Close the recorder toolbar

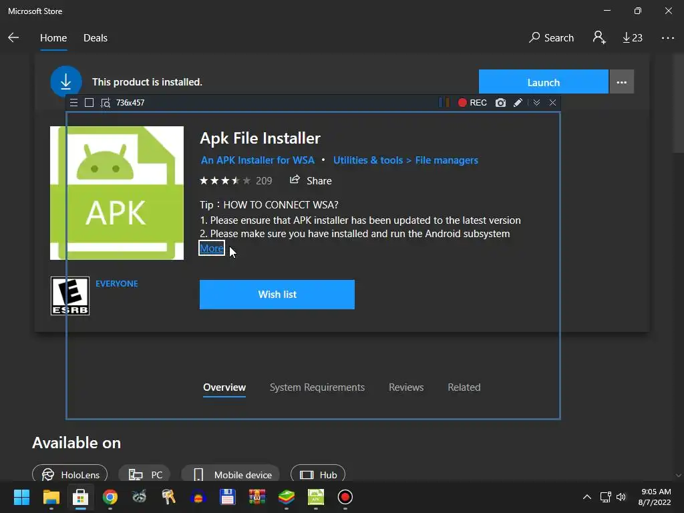pos(552,102)
